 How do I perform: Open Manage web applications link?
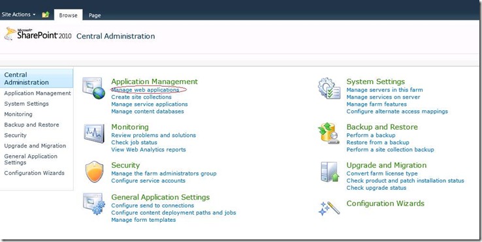[x=145, y=90]
